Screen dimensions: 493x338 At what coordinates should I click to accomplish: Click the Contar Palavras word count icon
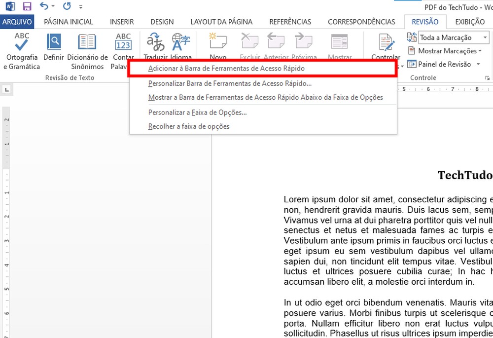(123, 42)
